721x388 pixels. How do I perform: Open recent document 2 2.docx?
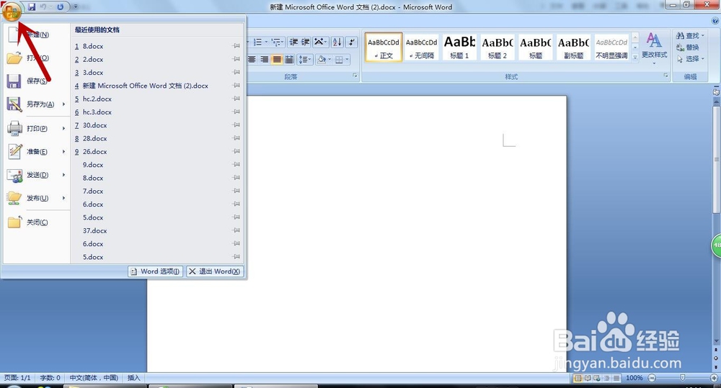(158, 60)
